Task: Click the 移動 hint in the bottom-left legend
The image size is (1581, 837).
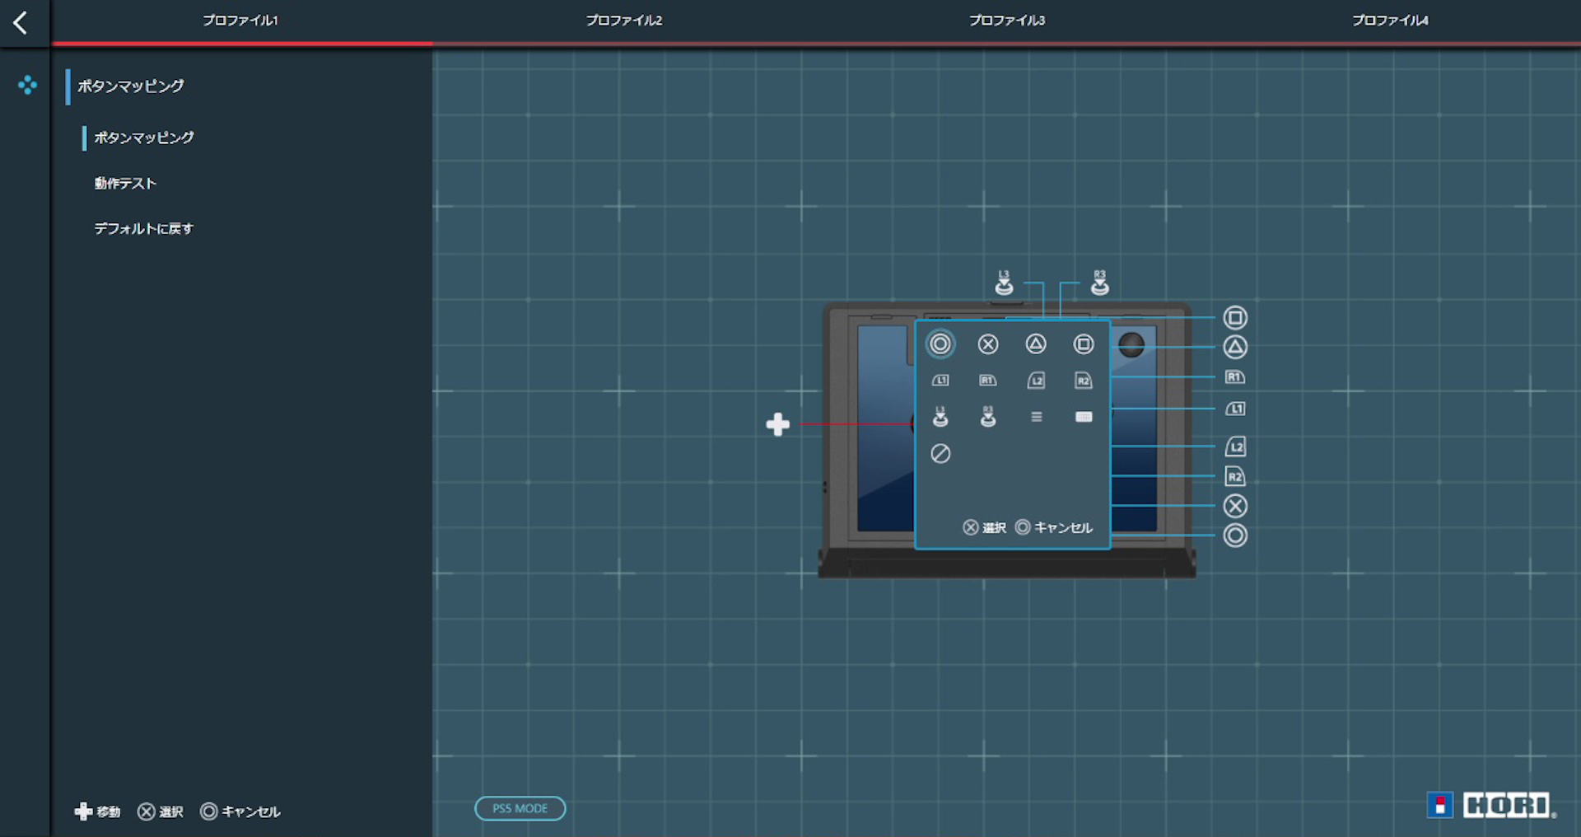Action: tap(97, 811)
